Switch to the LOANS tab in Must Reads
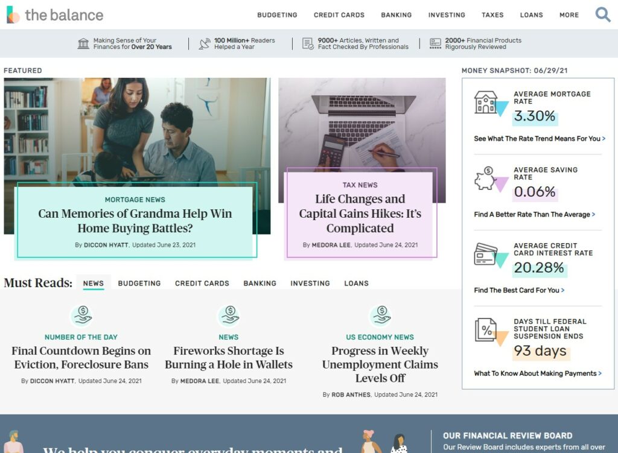618x453 pixels. (356, 284)
